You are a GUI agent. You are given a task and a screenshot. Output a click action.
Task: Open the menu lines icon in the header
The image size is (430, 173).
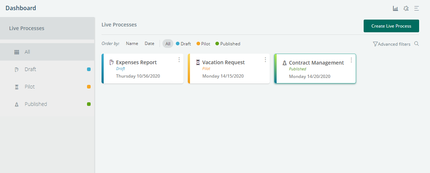[417, 8]
